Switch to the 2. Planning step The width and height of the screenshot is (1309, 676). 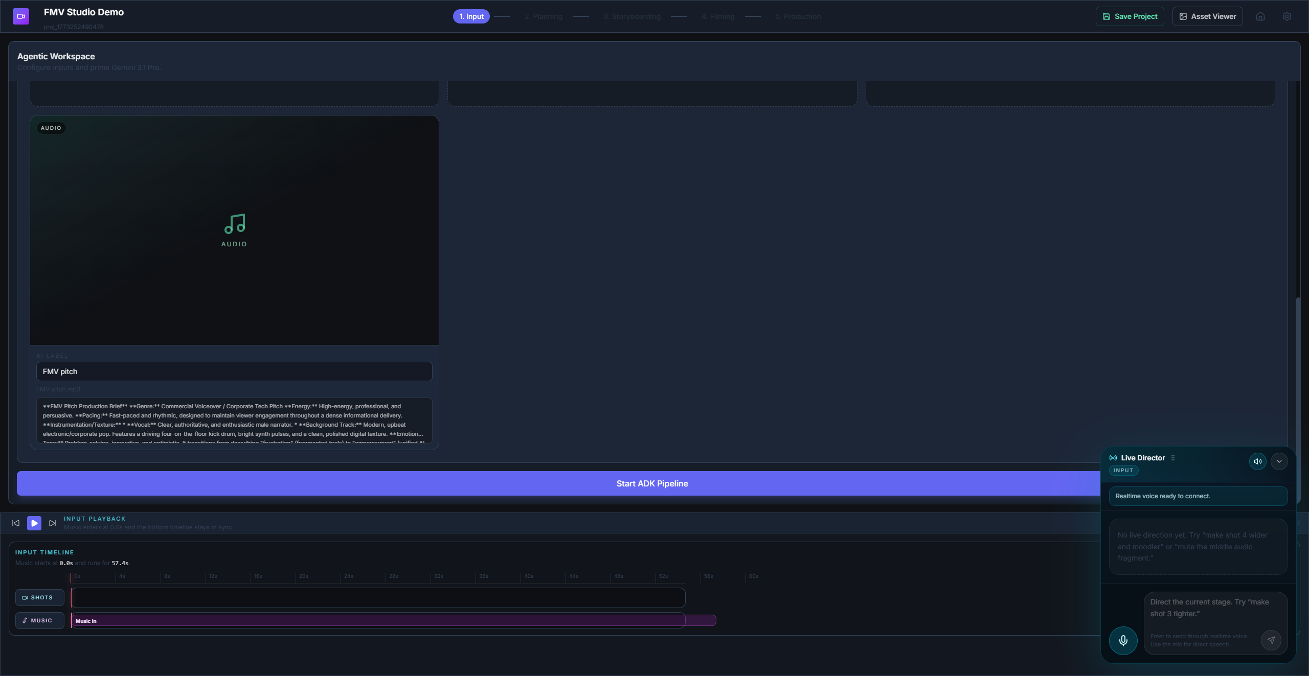[543, 16]
